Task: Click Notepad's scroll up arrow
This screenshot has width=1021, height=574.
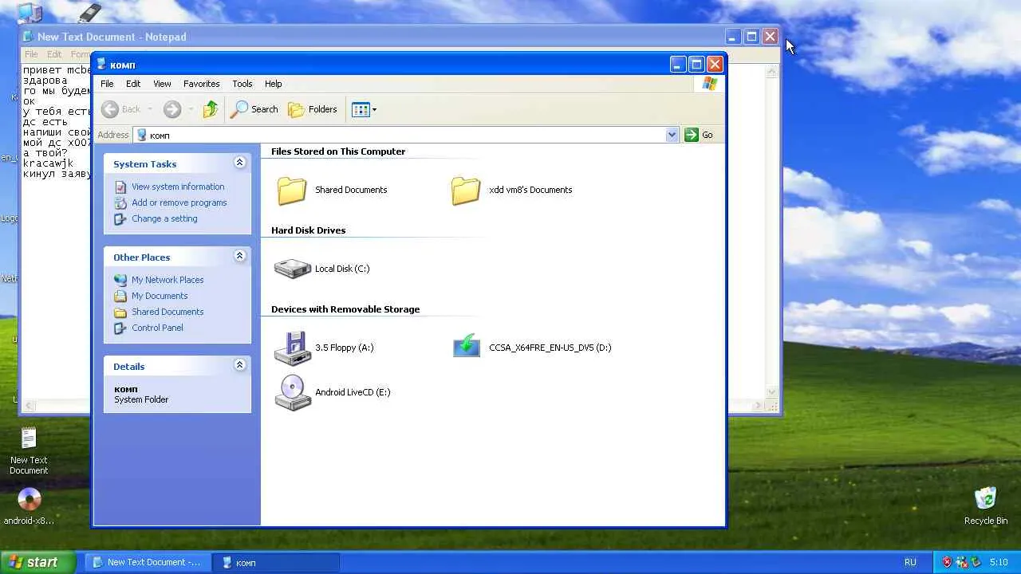Action: point(771,72)
